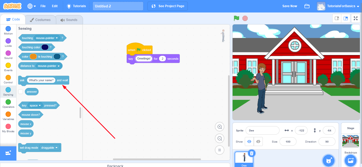362x167 pixels.
Task: Open the File menu
Action: [43, 6]
